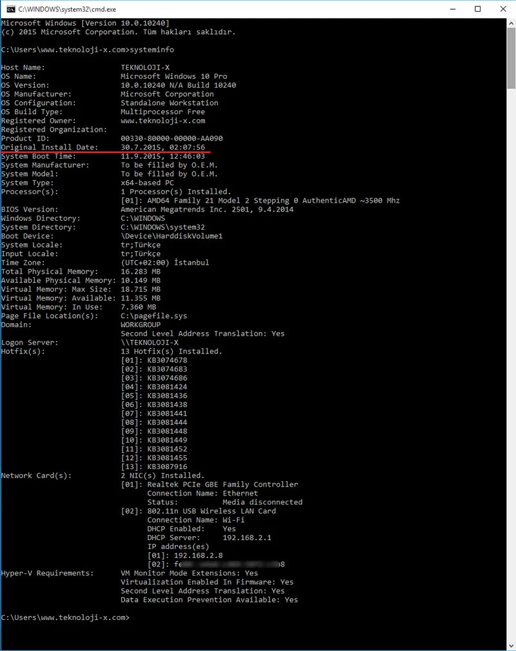Screen dimensions: 516x651
Task: Click the underlined Original Install Date label
Action: pyautogui.click(x=49, y=147)
